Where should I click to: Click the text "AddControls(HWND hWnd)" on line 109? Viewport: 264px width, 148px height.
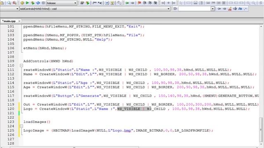[48, 61]
